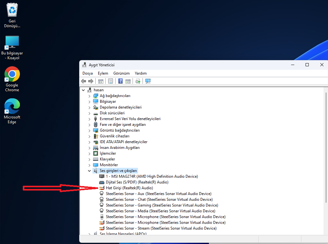
Task: Select 1 - MSI MAG274R audio device
Action: click(152, 176)
